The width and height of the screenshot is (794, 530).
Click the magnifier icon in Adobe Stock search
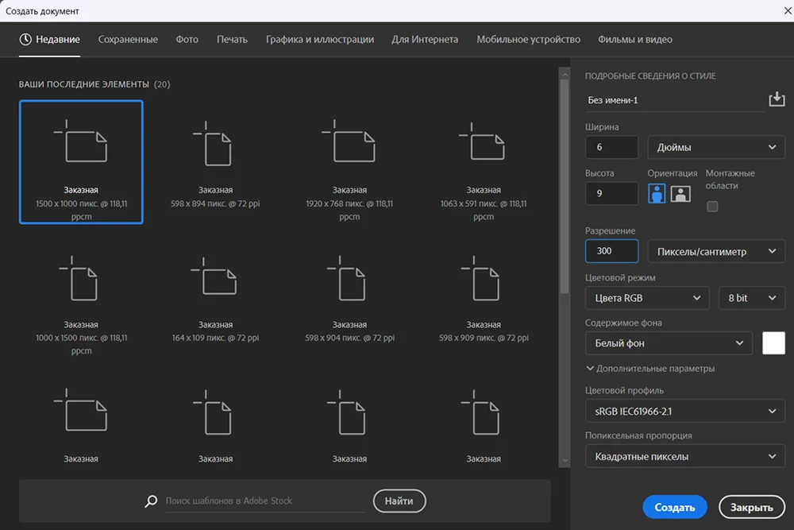(151, 501)
